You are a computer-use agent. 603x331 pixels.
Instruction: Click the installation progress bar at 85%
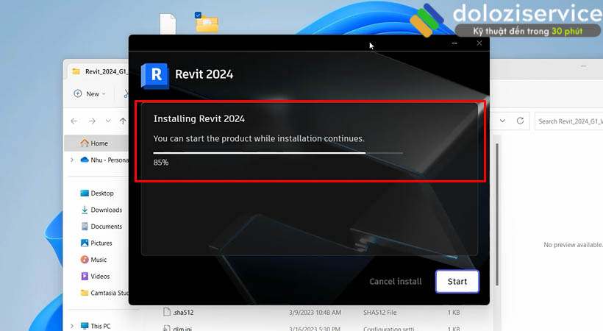click(278, 153)
